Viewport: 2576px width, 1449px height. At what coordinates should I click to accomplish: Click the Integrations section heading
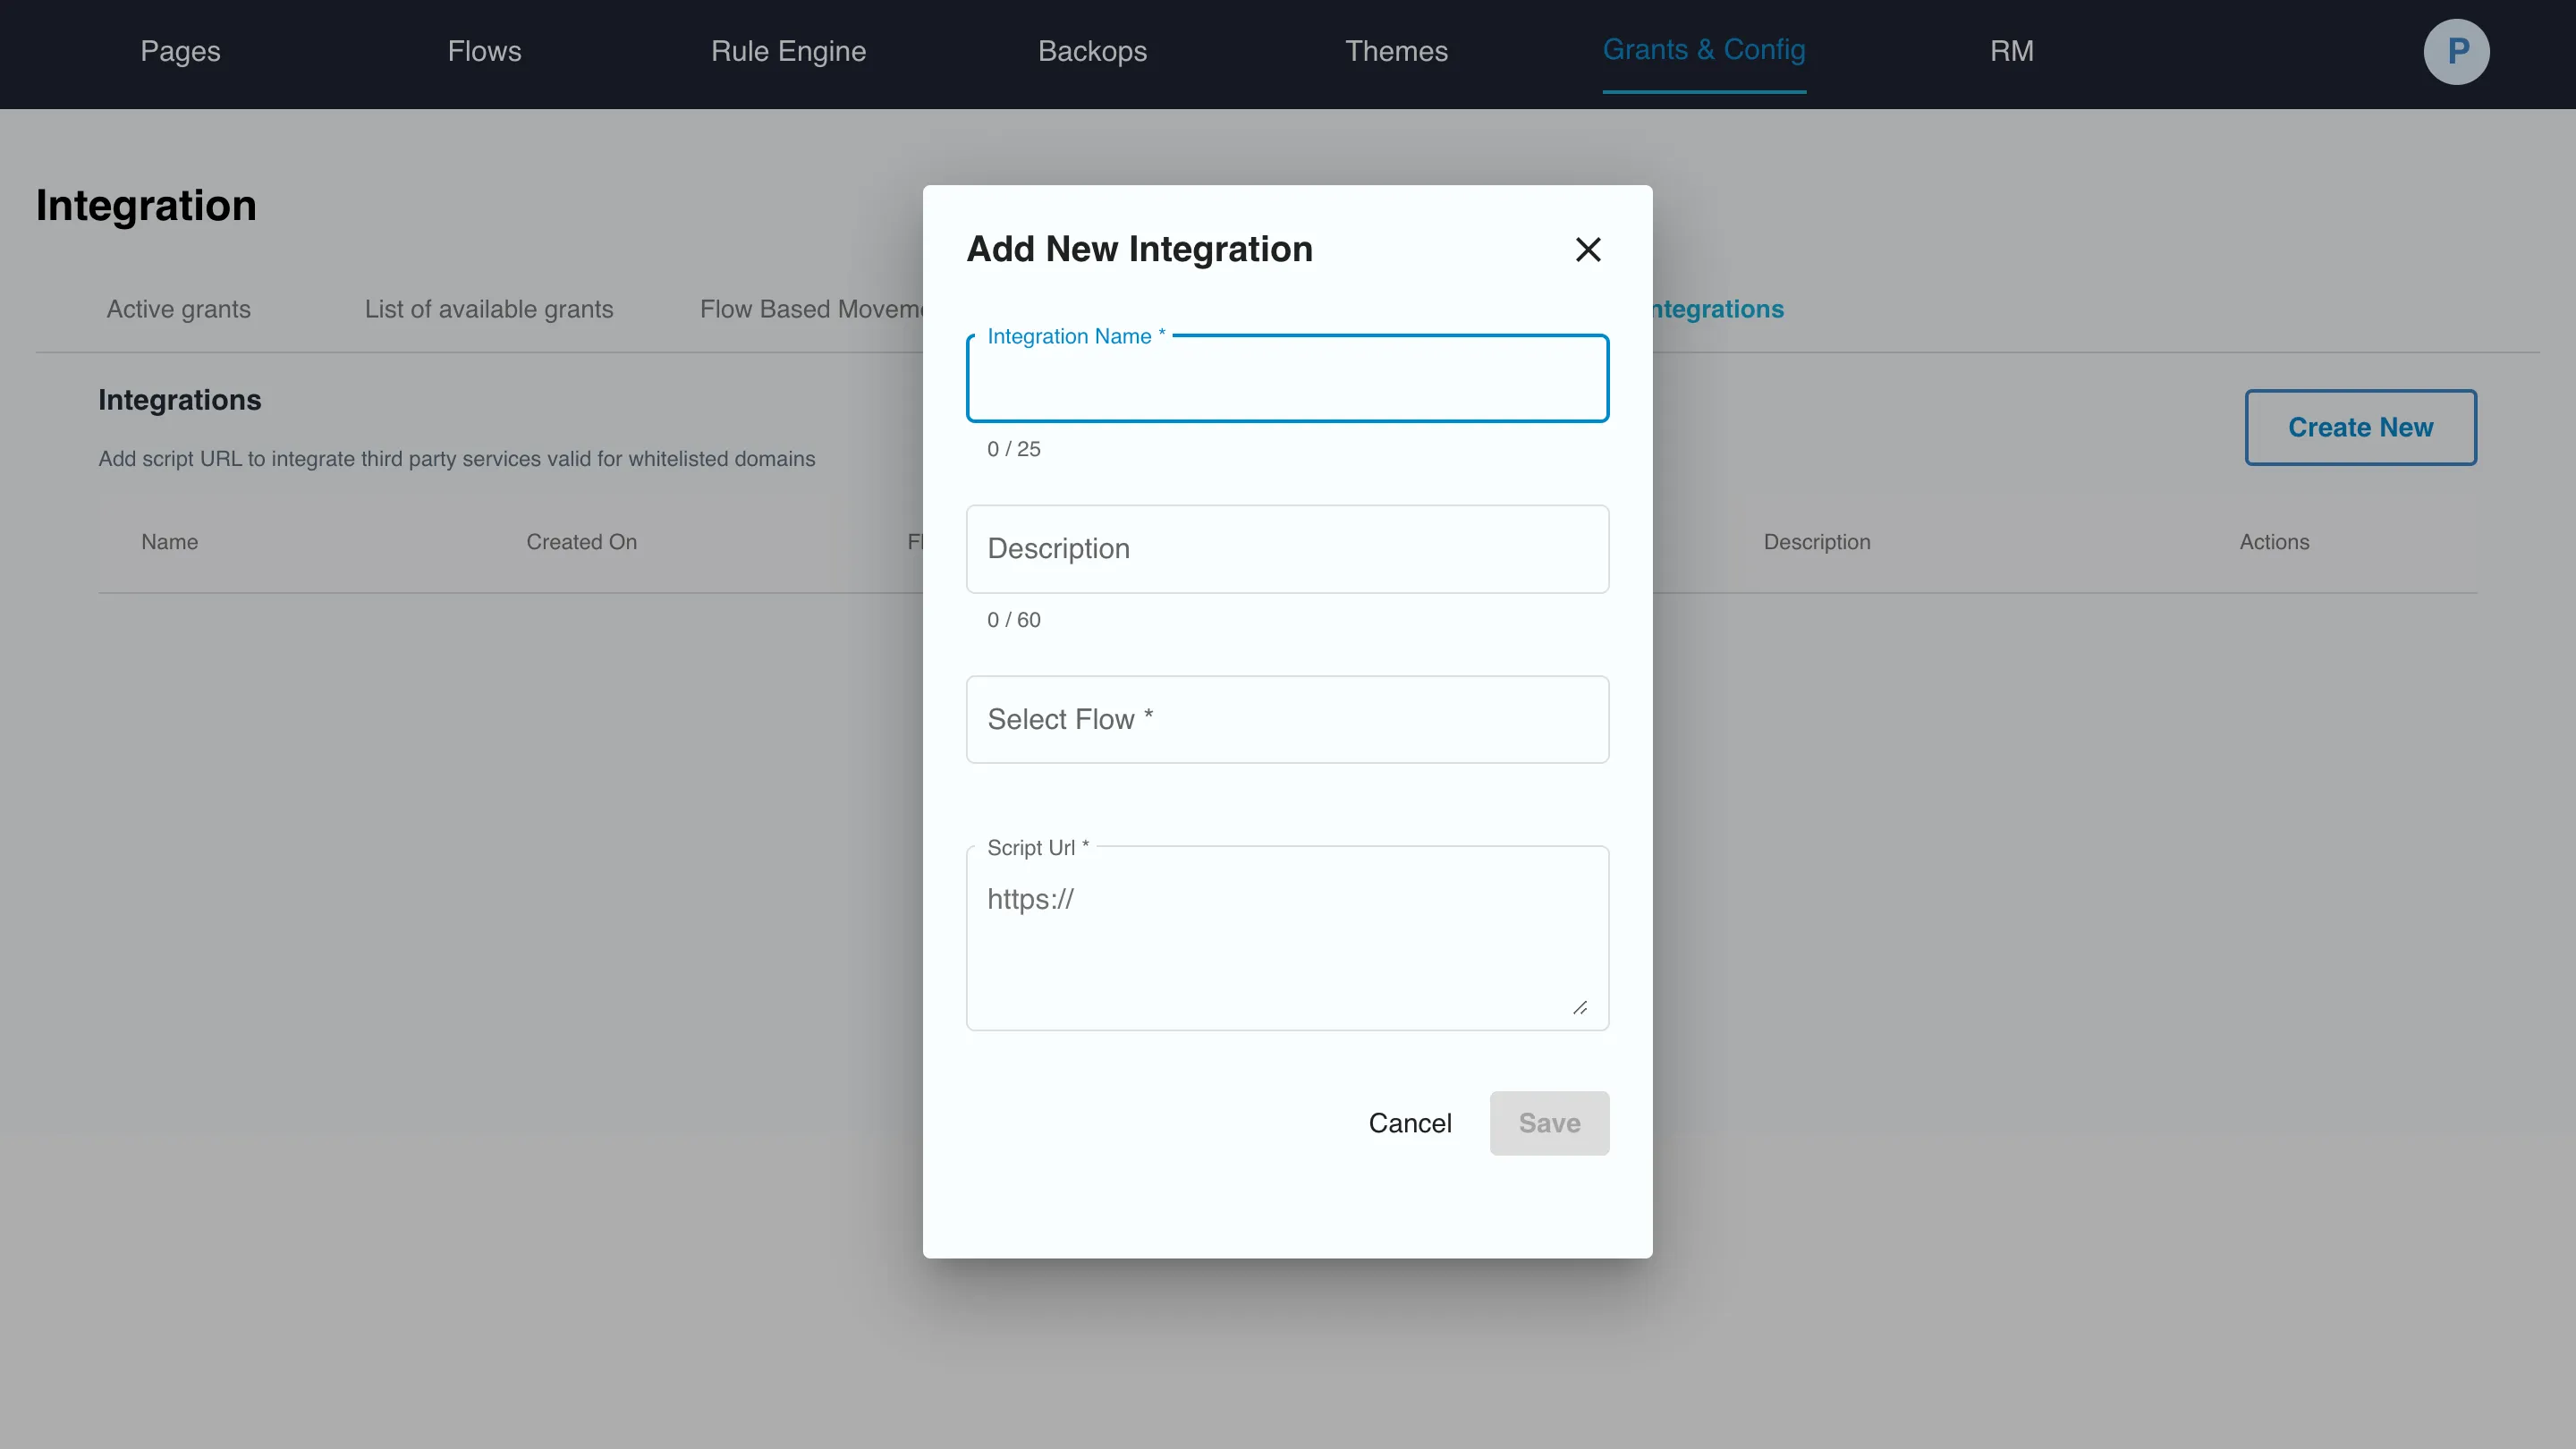tap(180, 400)
